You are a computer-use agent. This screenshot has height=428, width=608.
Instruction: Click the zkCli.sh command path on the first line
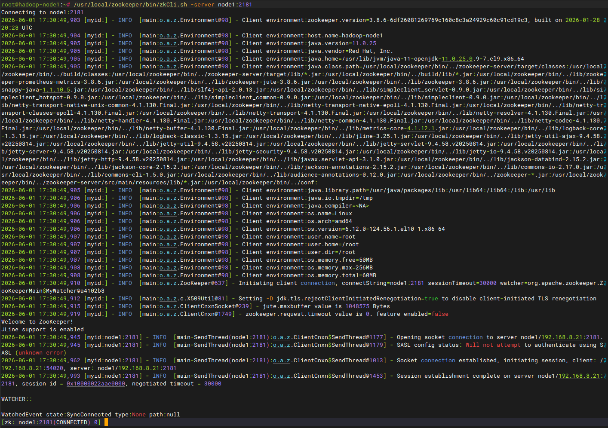point(129,5)
